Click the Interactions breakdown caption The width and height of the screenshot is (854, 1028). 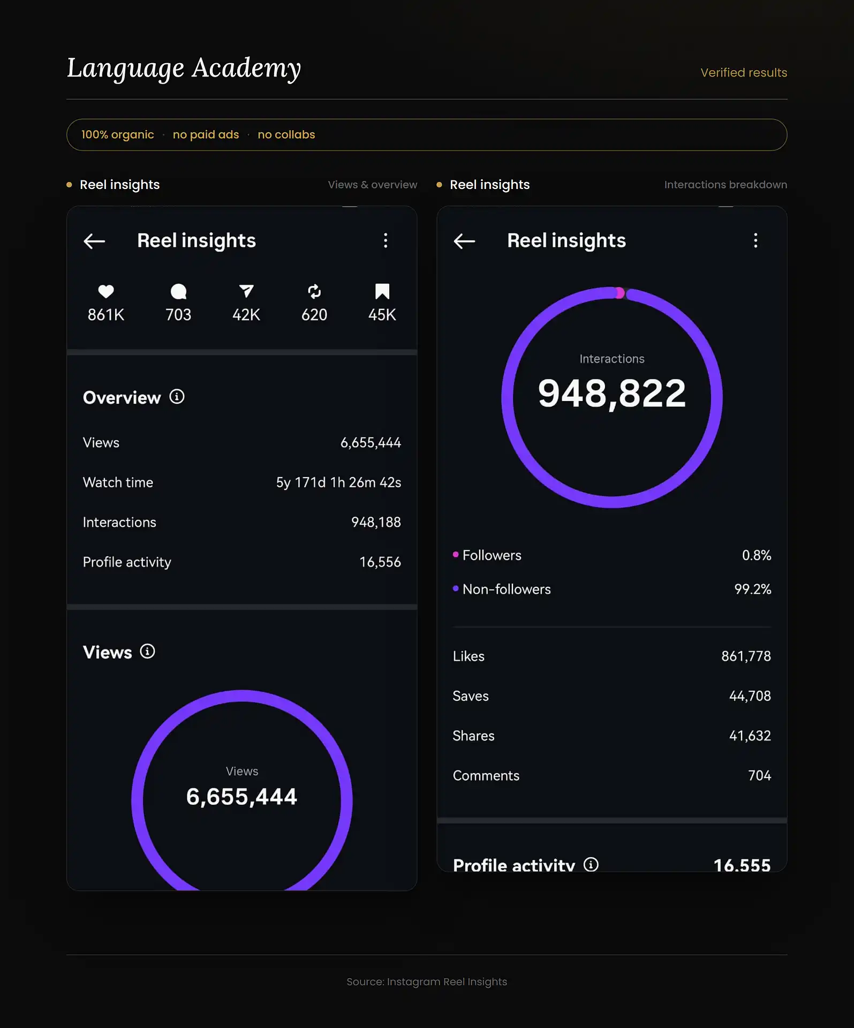click(x=725, y=185)
